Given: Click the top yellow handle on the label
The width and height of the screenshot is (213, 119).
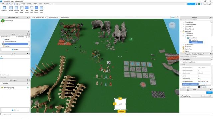Looking at the screenshot, I should coord(120,99).
